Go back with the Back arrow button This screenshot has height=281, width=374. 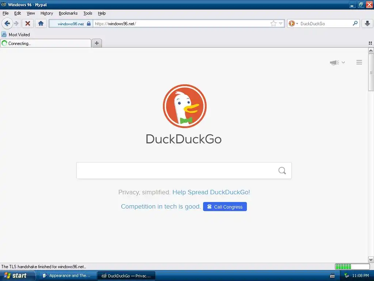(x=7, y=23)
